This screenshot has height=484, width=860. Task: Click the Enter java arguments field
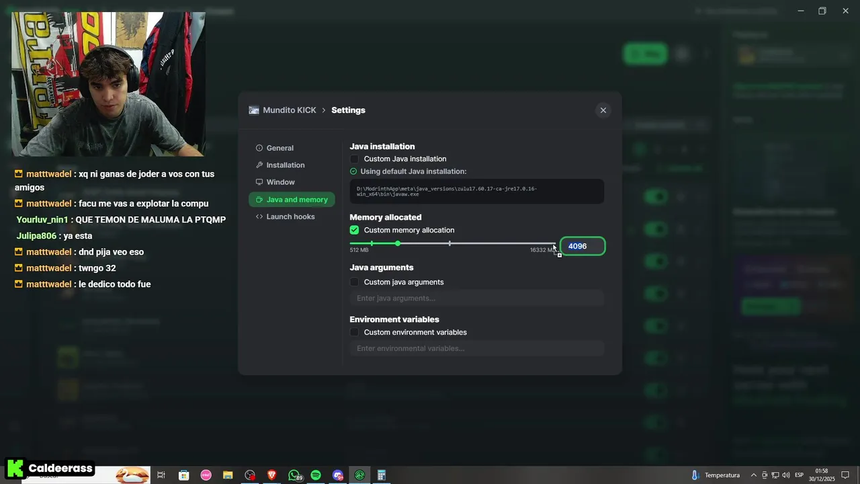tap(476, 298)
